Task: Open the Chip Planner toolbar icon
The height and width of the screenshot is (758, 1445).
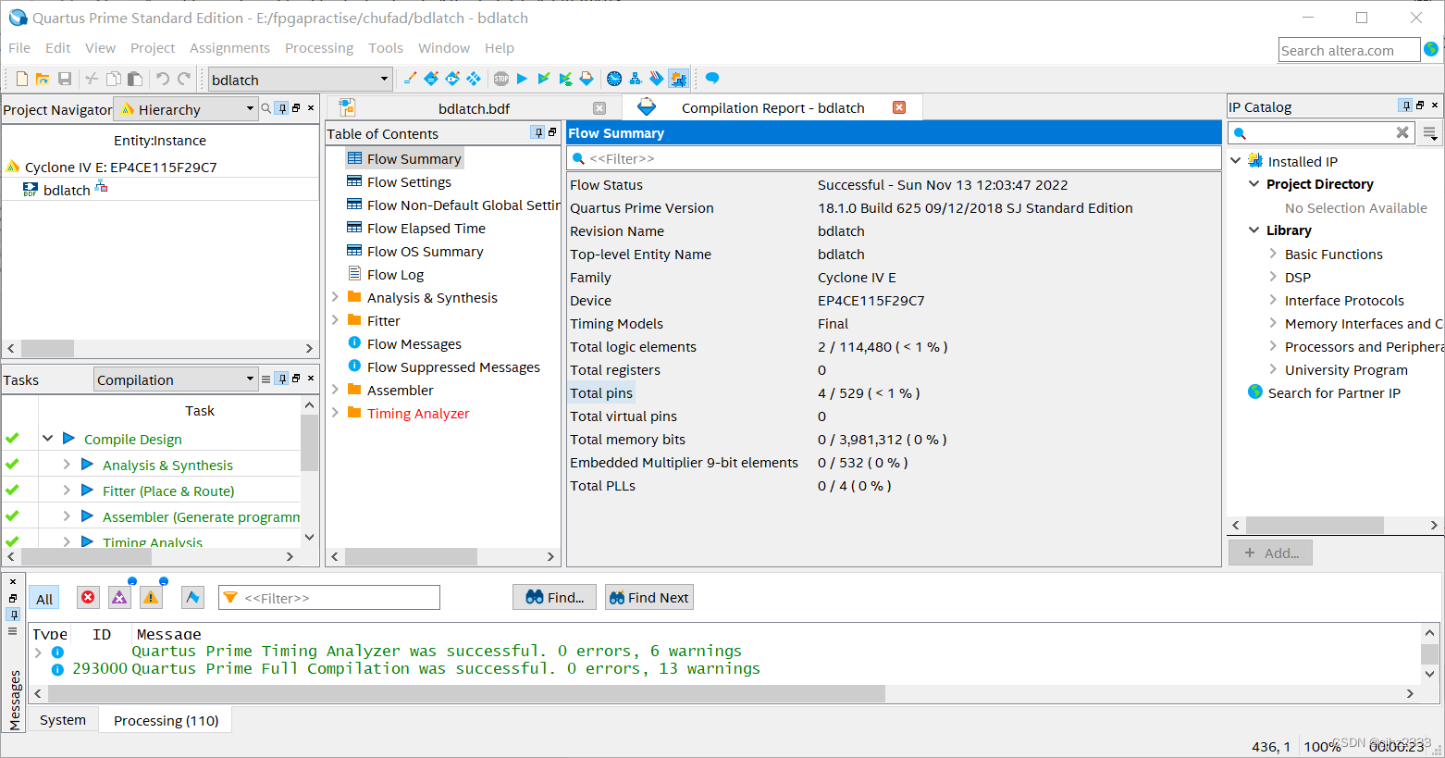Action: [x=474, y=79]
